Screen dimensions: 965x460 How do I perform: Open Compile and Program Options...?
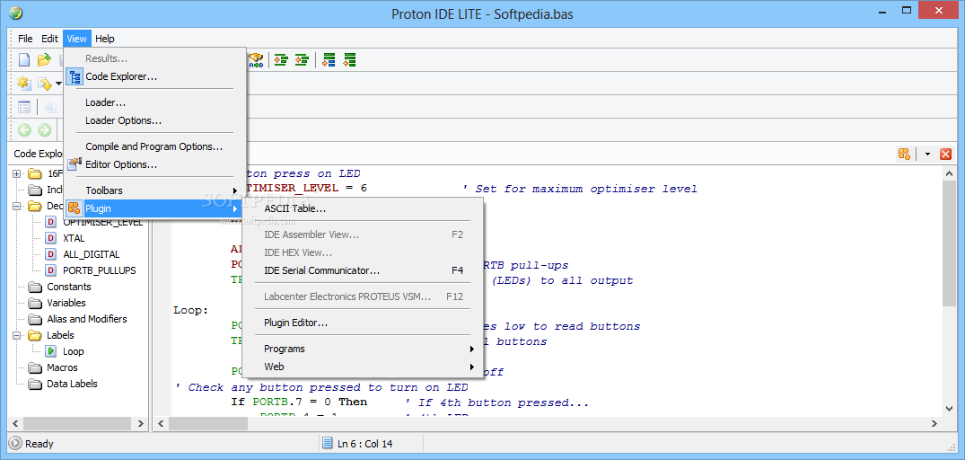click(155, 146)
